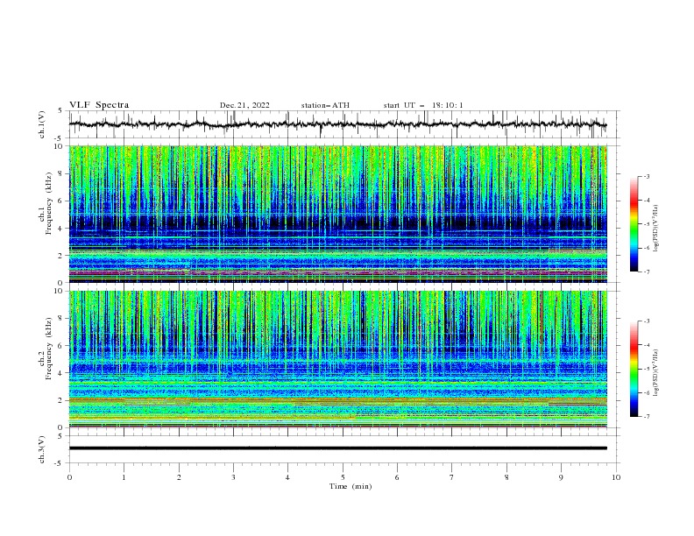Click time axis tick label '1'
Viewport: 694px width, 536px height.
coord(124,477)
